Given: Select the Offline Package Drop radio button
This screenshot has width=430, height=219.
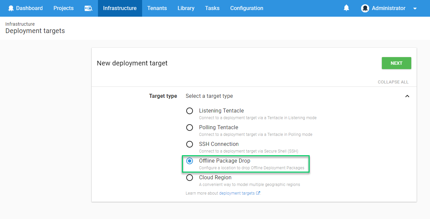Looking at the screenshot, I should coord(190,161).
